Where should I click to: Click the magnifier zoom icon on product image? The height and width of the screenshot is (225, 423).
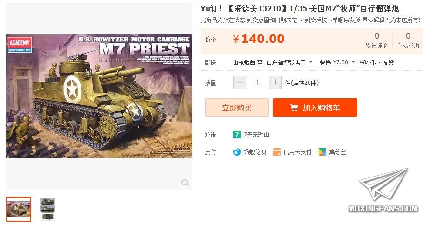[185, 183]
